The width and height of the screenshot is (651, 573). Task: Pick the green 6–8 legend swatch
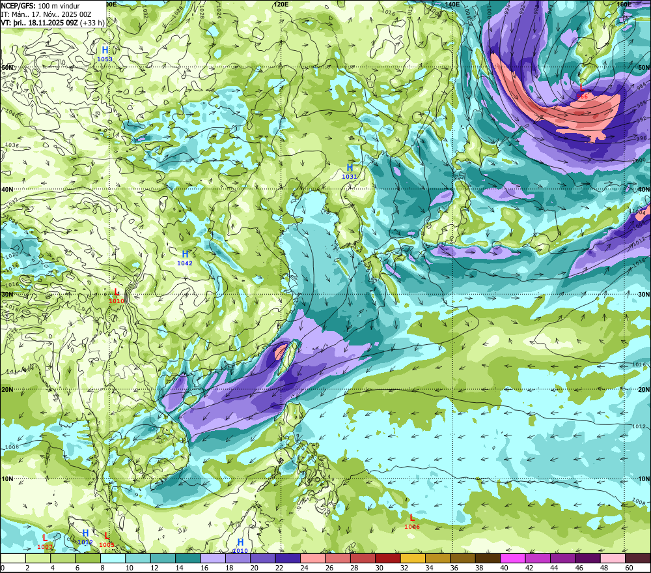tap(88, 559)
